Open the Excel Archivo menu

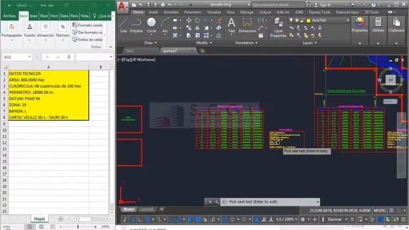point(10,16)
